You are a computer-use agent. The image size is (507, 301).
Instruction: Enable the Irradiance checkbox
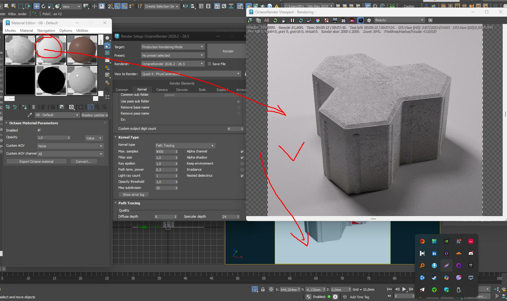coord(242,170)
